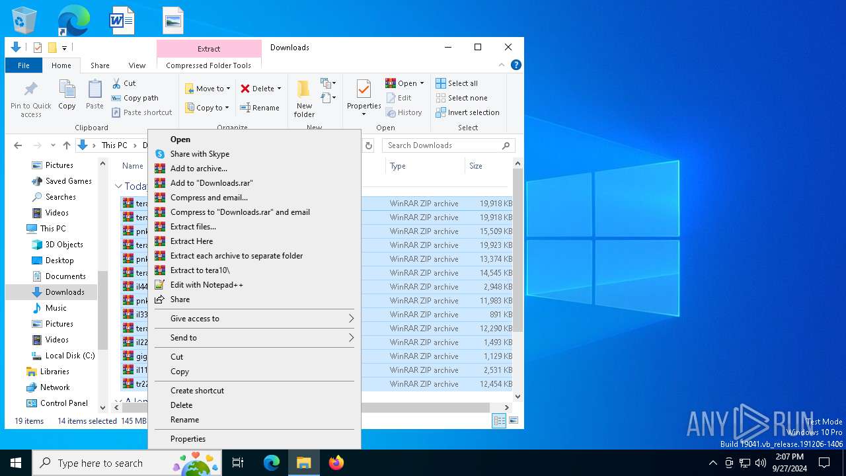Open the Properties ribbon button
The width and height of the screenshot is (846, 476).
coord(364,97)
